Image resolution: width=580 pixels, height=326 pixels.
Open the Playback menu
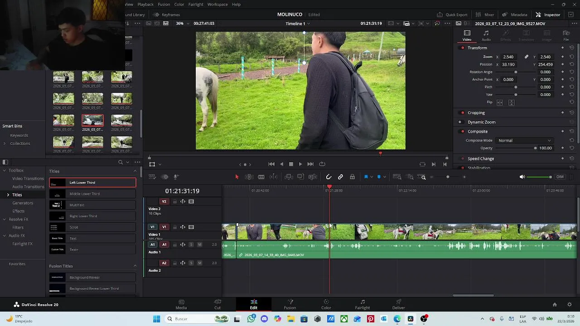click(145, 5)
